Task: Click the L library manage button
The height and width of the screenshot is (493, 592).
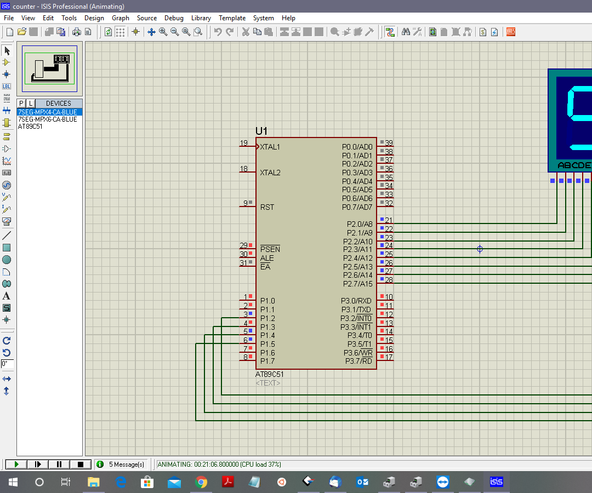Action: coord(31,104)
